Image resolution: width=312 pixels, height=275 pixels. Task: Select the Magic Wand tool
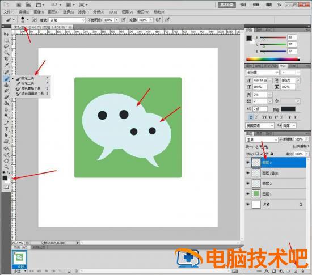click(6, 53)
